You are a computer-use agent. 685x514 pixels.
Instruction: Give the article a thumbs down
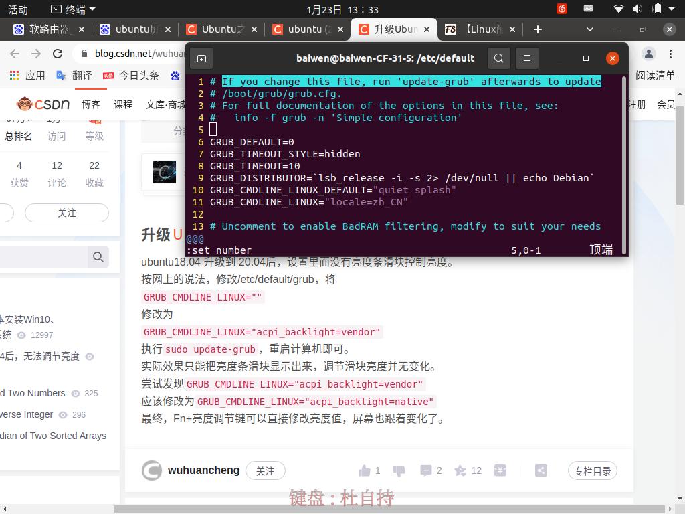(399, 470)
